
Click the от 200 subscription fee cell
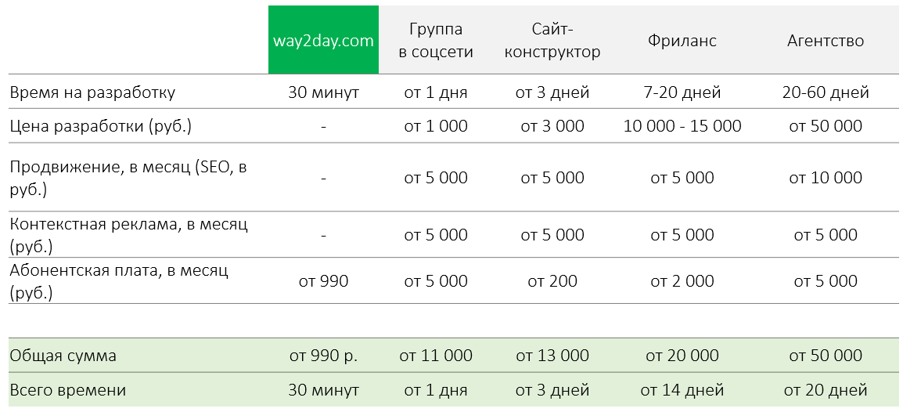552,281
